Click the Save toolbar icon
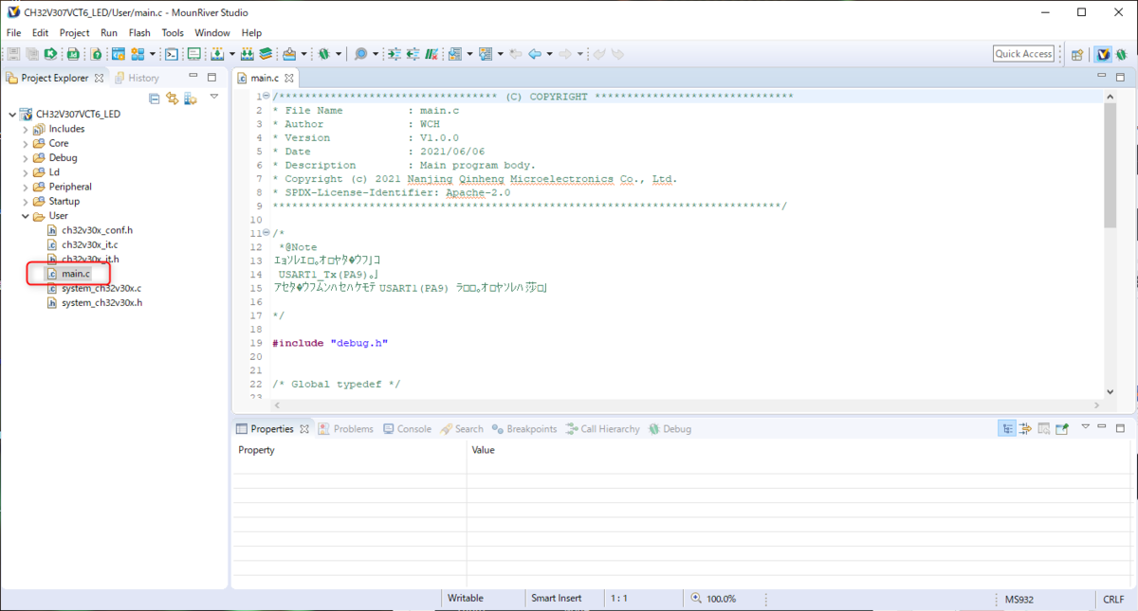1138x611 pixels. coord(13,54)
